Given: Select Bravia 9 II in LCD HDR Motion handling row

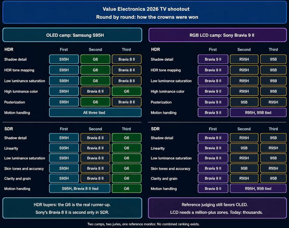Looking at the screenshot, I should point(213,113).
